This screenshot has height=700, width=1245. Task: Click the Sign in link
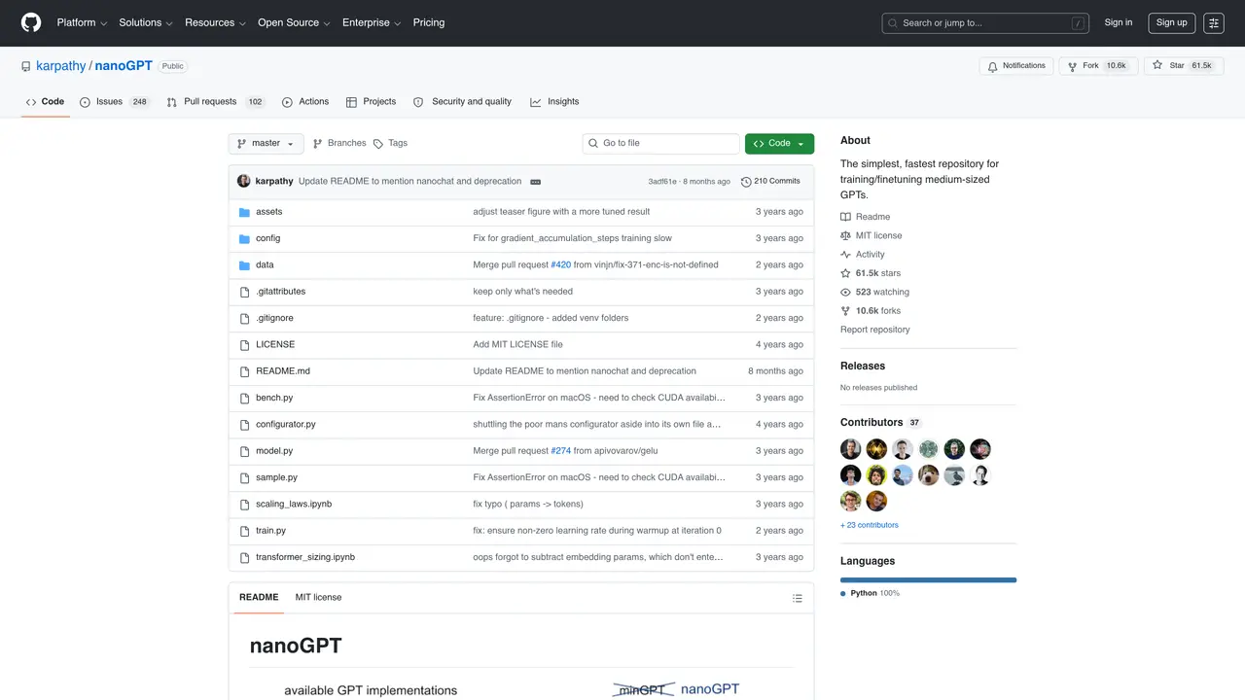click(x=1119, y=22)
